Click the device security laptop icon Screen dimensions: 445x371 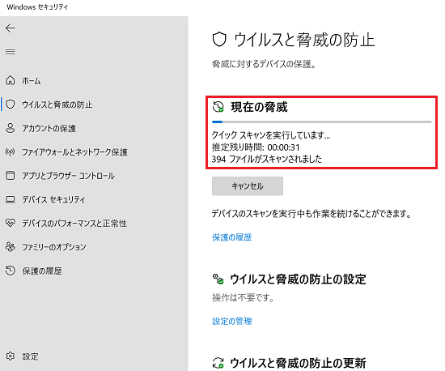[11, 199]
